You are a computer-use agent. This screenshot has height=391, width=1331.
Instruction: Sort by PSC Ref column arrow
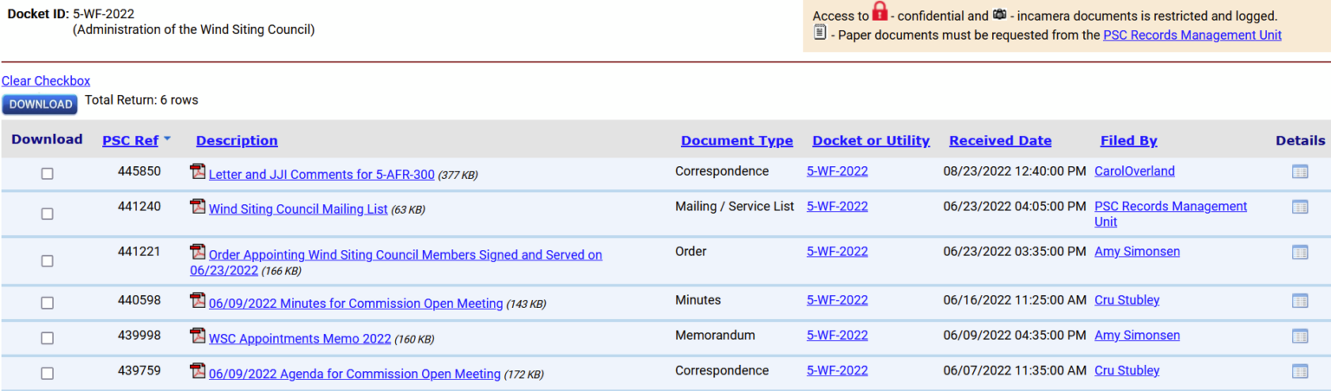(x=167, y=139)
